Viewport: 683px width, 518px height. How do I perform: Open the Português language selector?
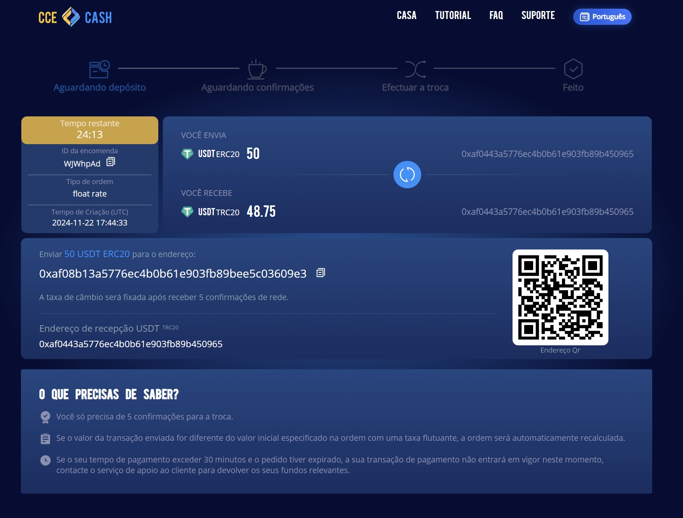pyautogui.click(x=602, y=17)
